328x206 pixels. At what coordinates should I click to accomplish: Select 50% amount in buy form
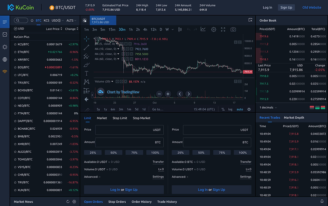click(113, 153)
